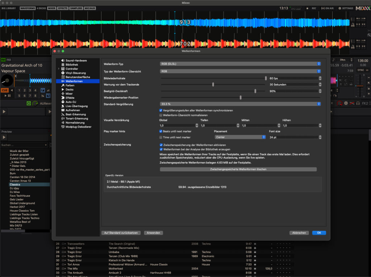
Task: Check Time until next marker option
Action: tap(161, 137)
